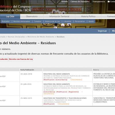Click Ministerio del Medio Ambiente in 03-AGO-2018 row

pos(57,74)
